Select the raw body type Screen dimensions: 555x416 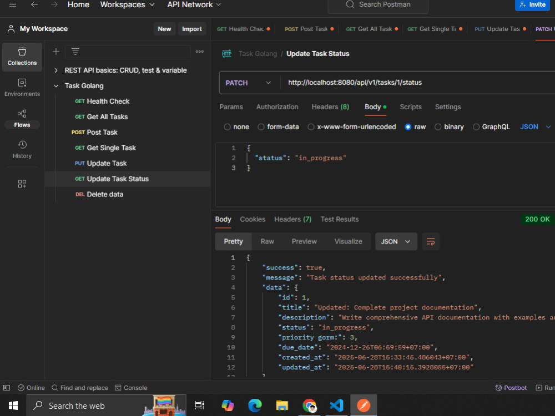(408, 127)
